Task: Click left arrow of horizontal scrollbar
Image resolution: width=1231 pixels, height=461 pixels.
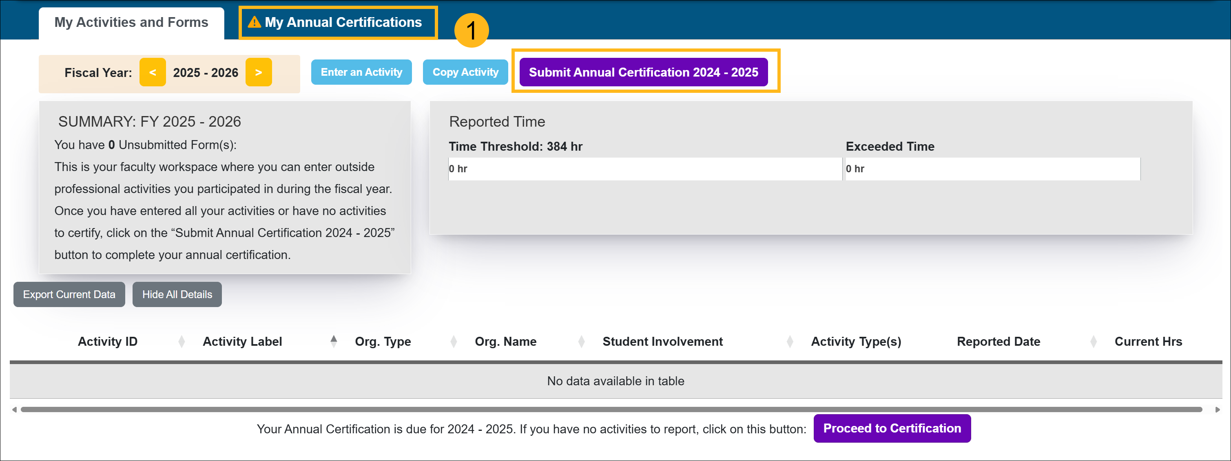Action: tap(14, 409)
